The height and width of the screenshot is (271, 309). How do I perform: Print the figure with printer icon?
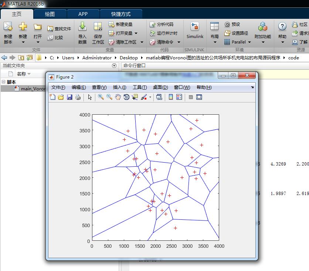click(x=78, y=97)
